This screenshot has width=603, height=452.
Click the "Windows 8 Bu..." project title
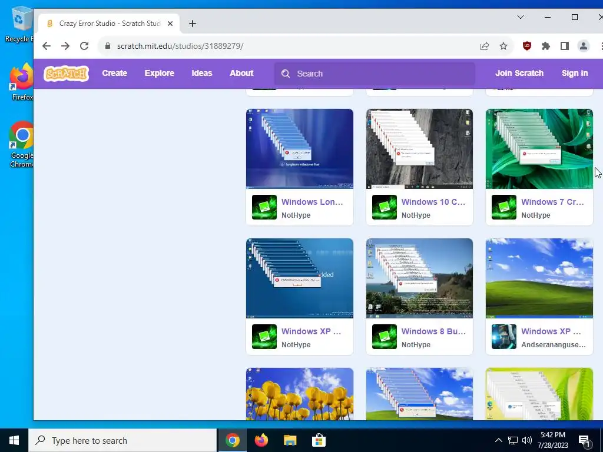(x=433, y=331)
